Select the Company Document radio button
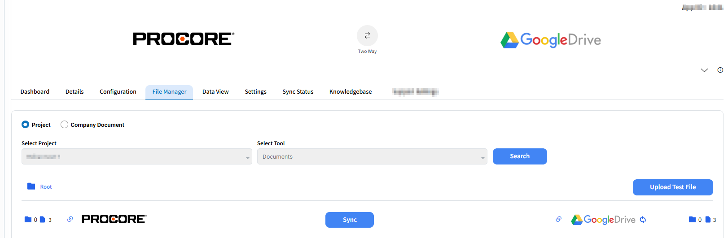728x238 pixels. 65,125
